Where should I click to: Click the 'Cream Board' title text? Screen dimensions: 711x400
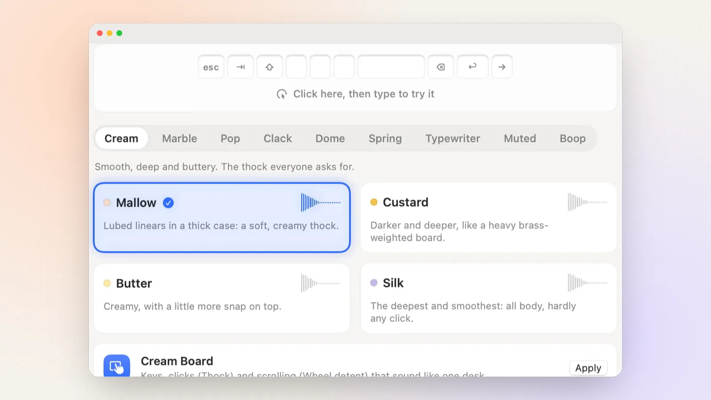coord(177,361)
